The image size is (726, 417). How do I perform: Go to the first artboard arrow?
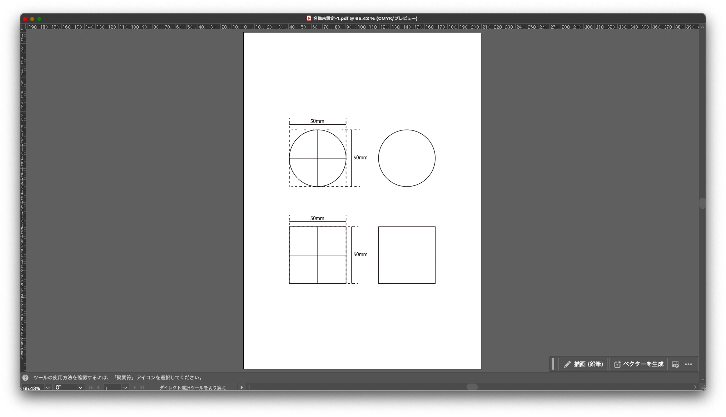91,388
